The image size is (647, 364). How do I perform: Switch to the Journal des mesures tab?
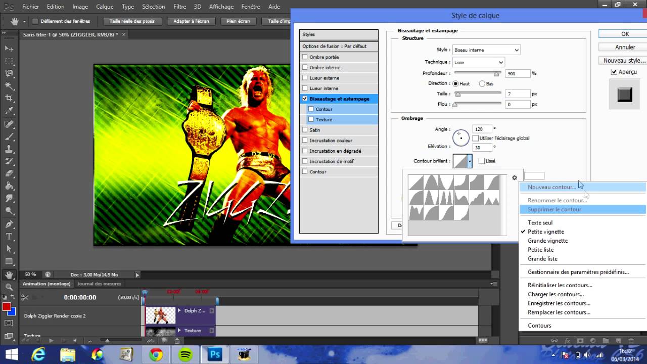pyautogui.click(x=99, y=284)
